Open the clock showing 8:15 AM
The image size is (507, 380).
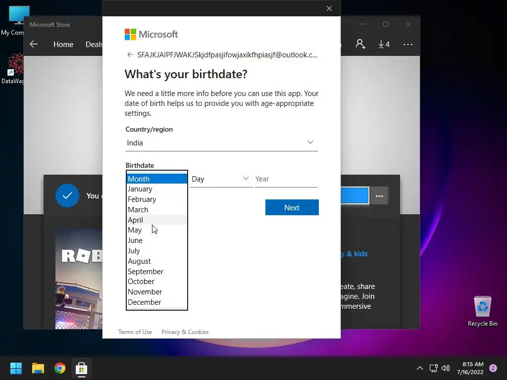pyautogui.click(x=470, y=368)
